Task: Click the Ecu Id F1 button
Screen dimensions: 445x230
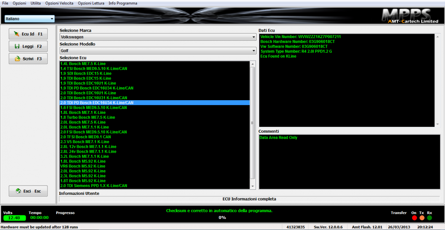Action: coord(28,34)
